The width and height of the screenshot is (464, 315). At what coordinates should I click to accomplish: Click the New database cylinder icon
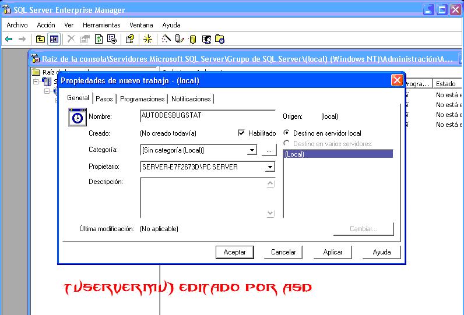point(193,39)
